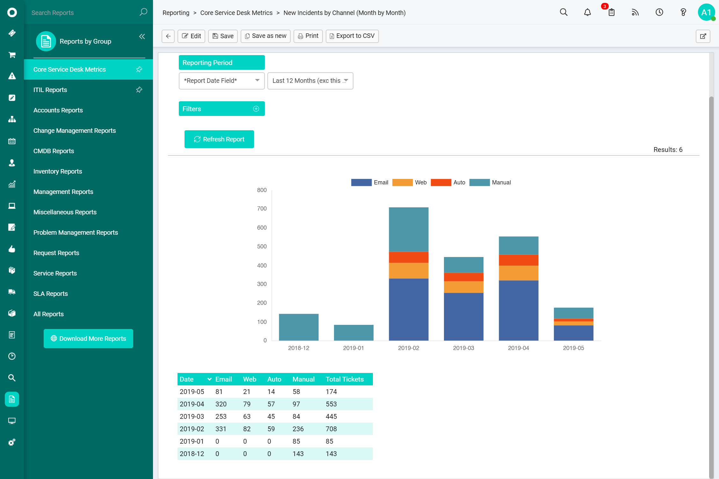719x479 pixels.
Task: Click the notifications bell icon
Action: [587, 12]
